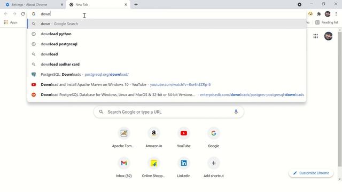Click the Customize Chrome button
The width and height of the screenshot is (342, 192).
311,173
